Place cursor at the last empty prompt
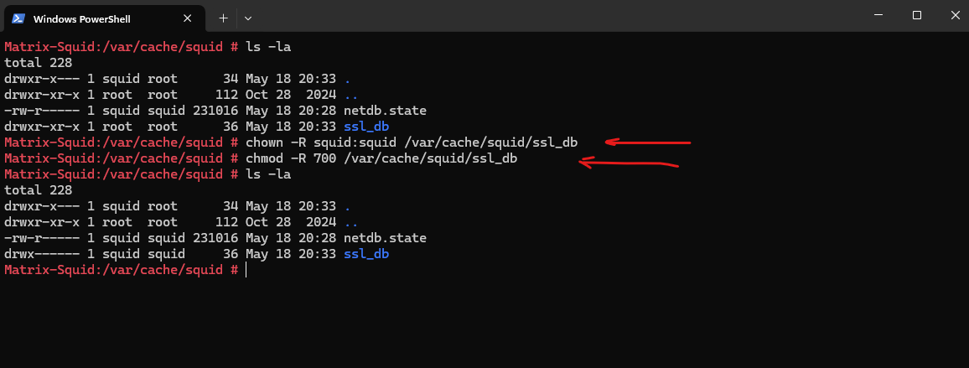The width and height of the screenshot is (969, 368). point(246,270)
